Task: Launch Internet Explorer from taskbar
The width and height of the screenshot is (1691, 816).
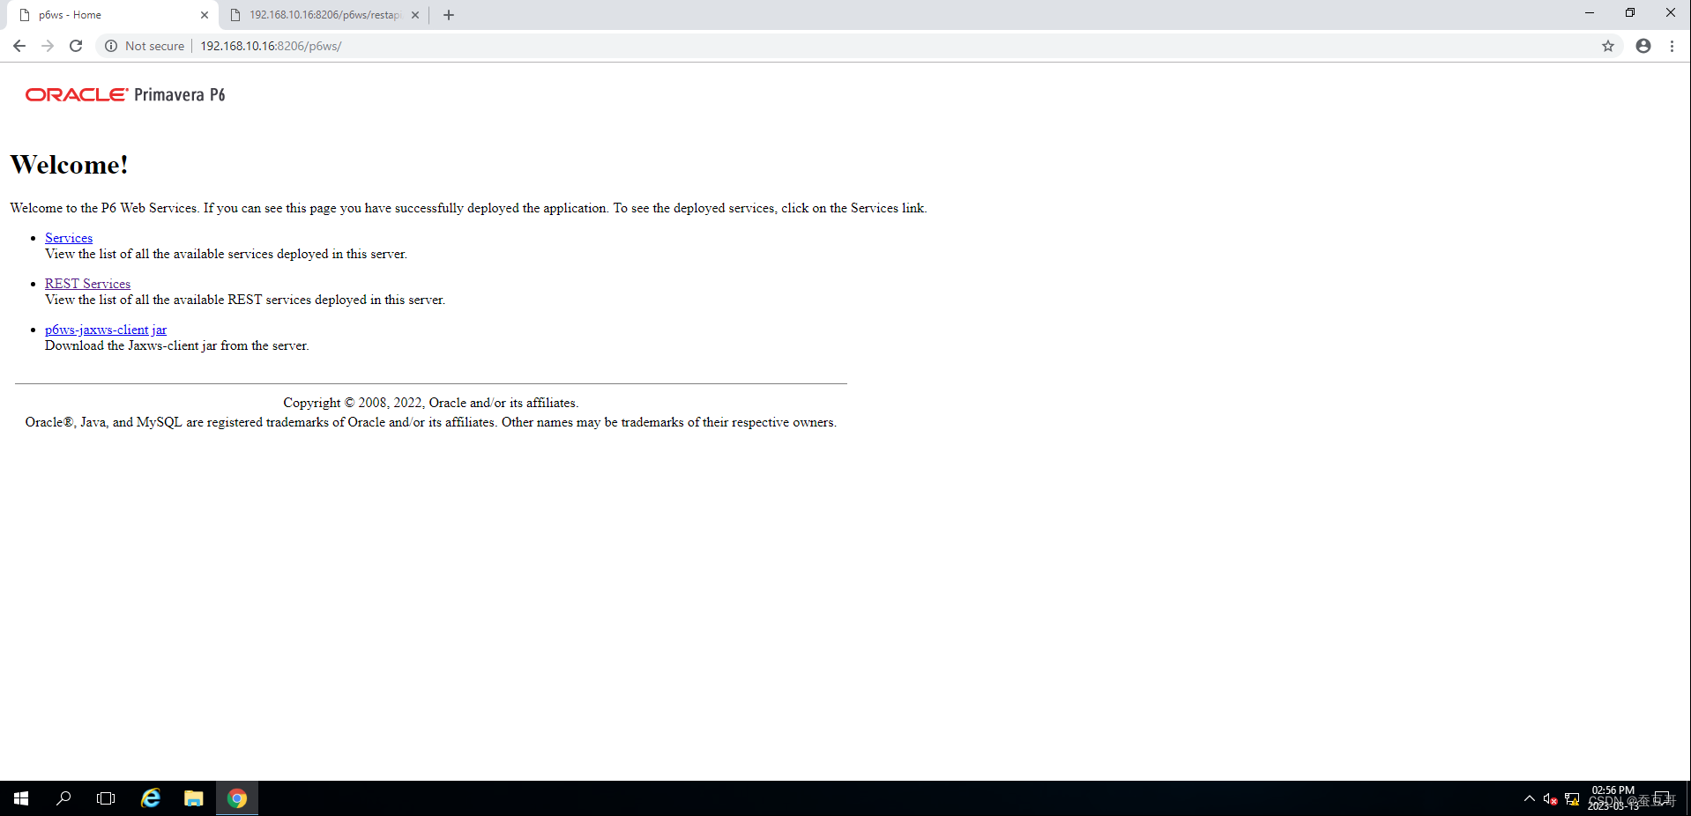Action: coord(151,798)
